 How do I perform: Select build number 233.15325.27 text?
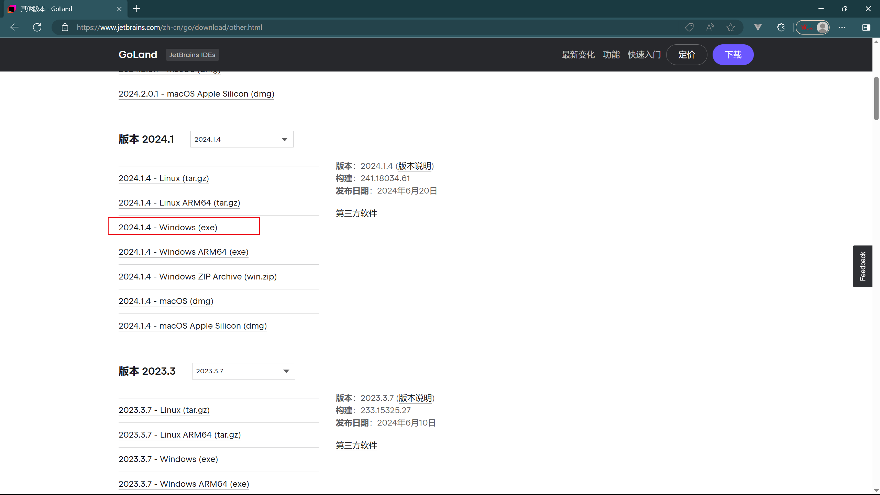tap(385, 410)
